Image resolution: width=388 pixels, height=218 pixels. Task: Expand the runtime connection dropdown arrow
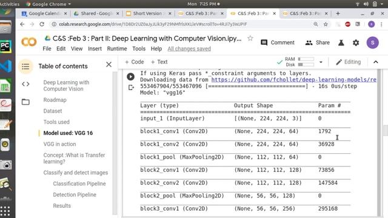(321, 62)
